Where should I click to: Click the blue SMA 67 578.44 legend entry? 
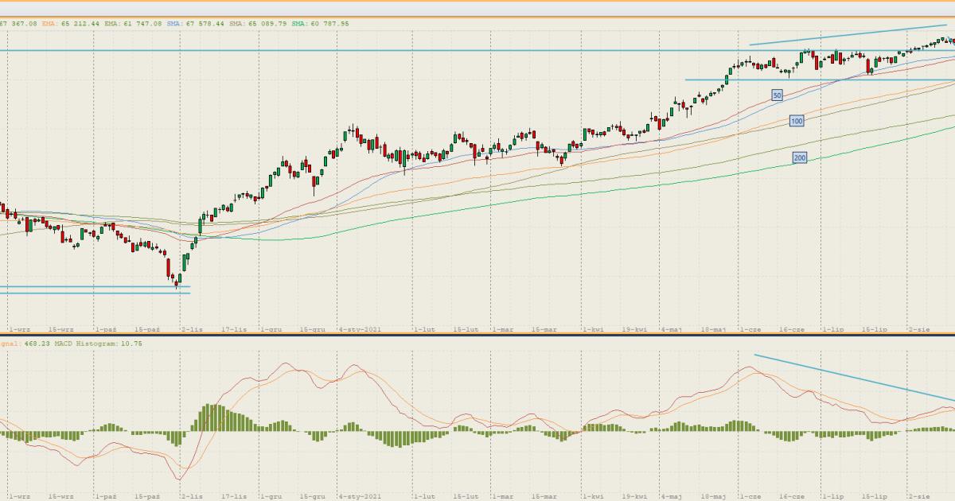pos(196,24)
